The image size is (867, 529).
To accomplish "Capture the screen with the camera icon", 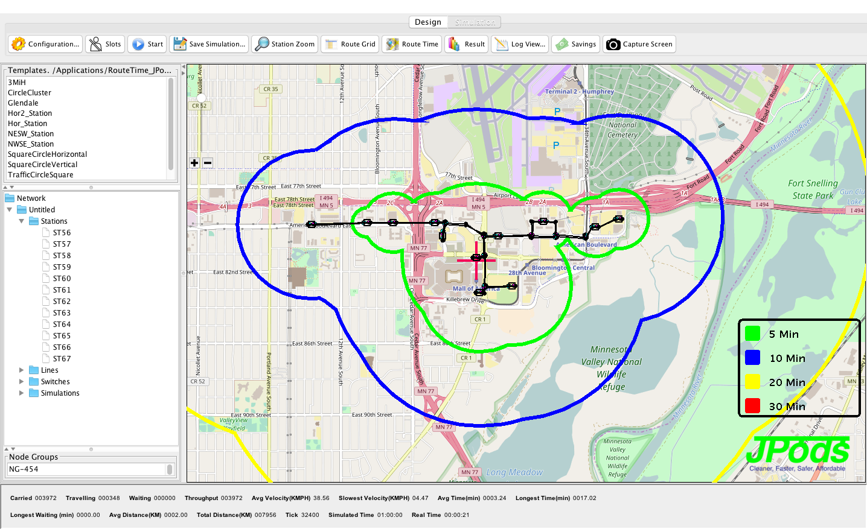I will coord(613,44).
